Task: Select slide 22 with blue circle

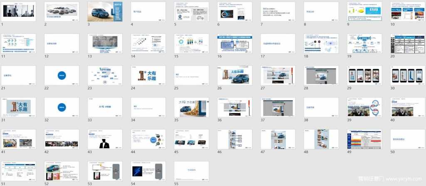Action: (62, 75)
